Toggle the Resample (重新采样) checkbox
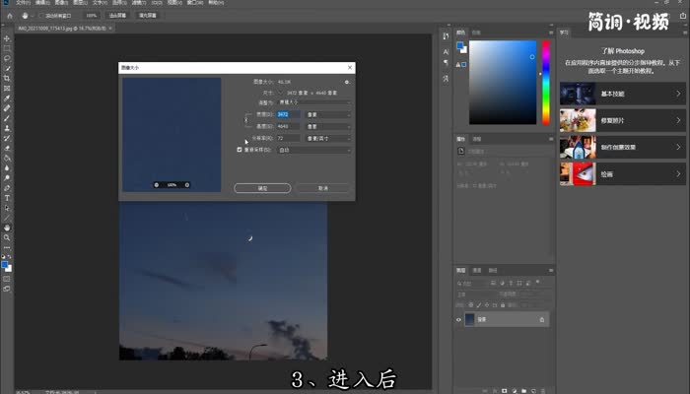The image size is (690, 394). click(x=240, y=150)
